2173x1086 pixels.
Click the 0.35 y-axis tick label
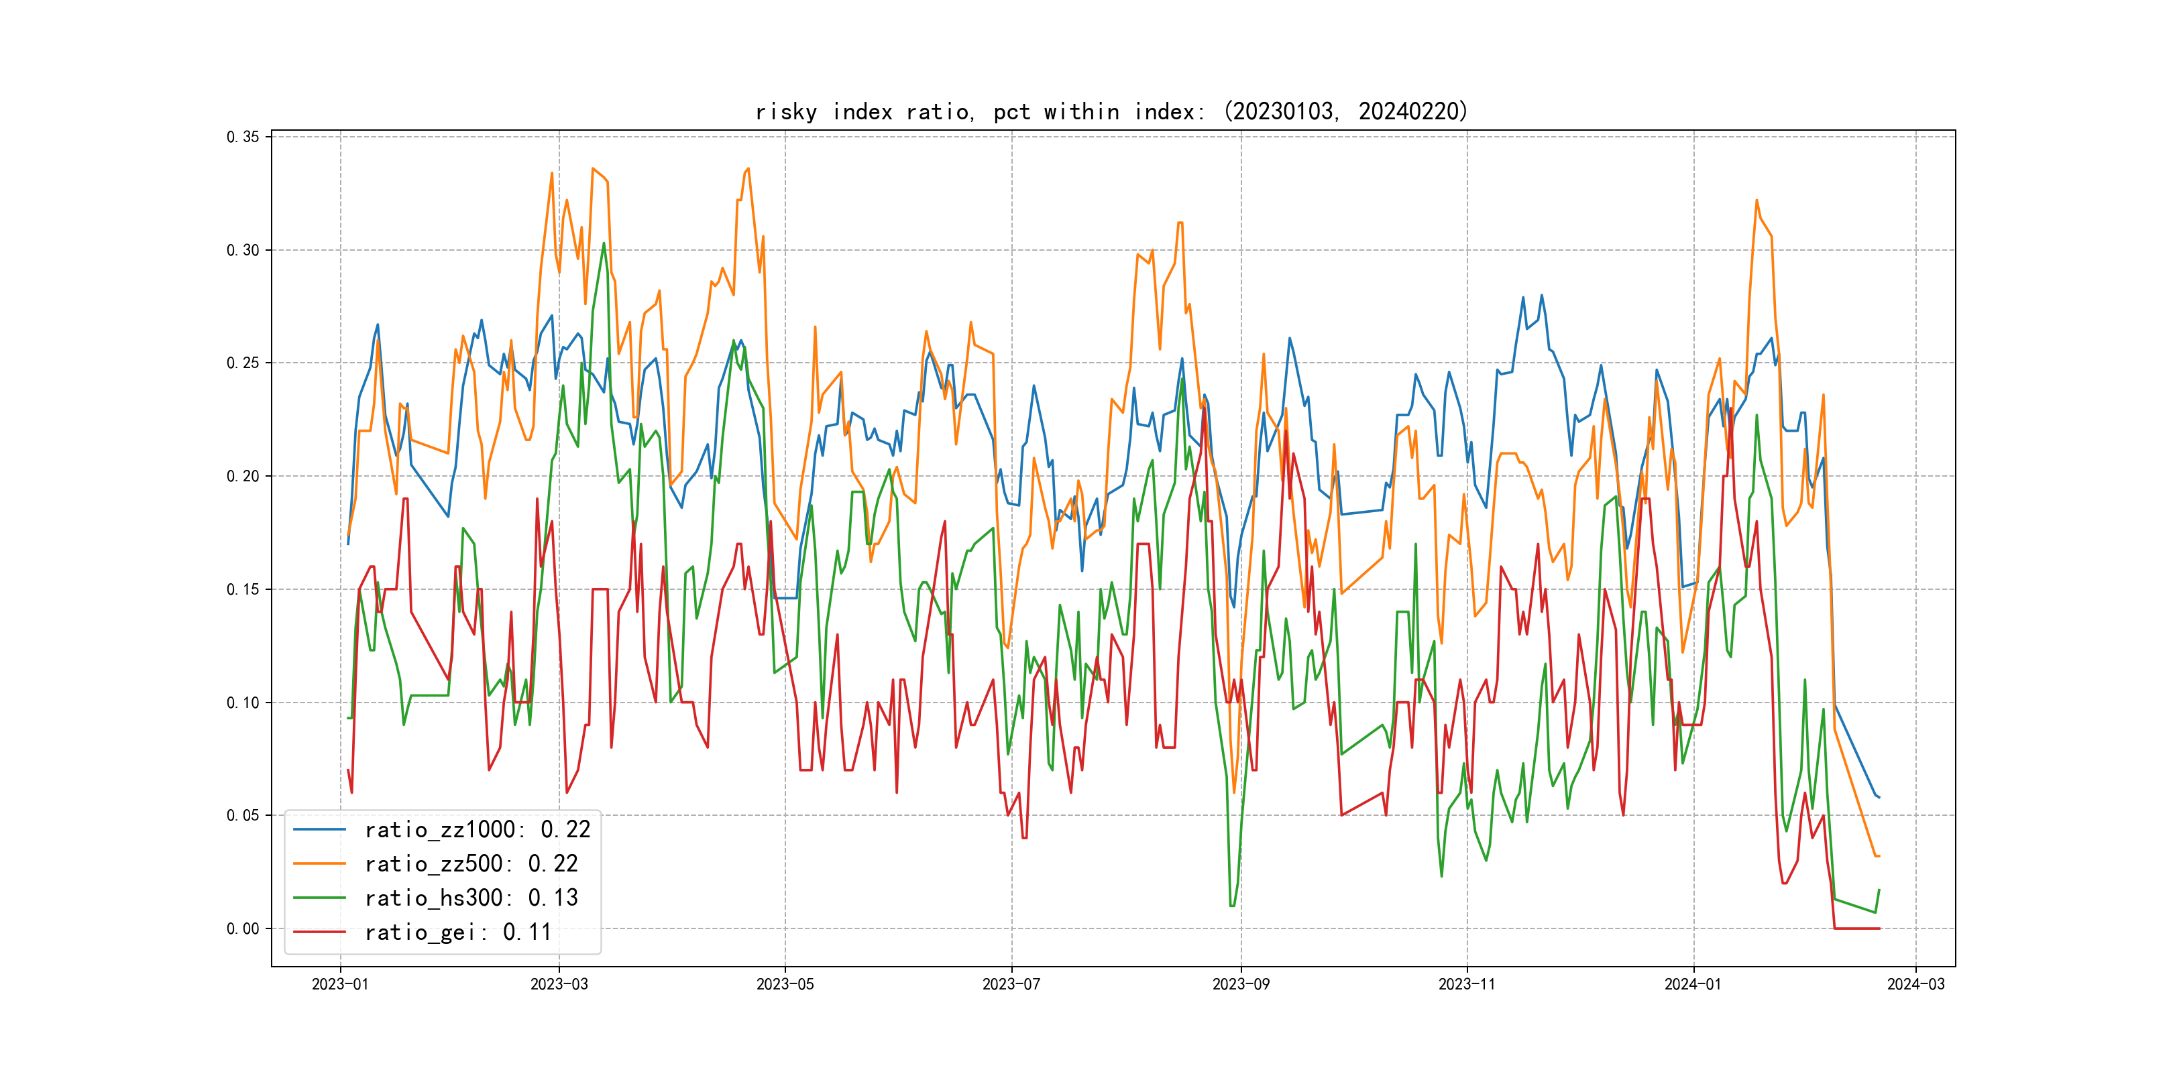(243, 137)
